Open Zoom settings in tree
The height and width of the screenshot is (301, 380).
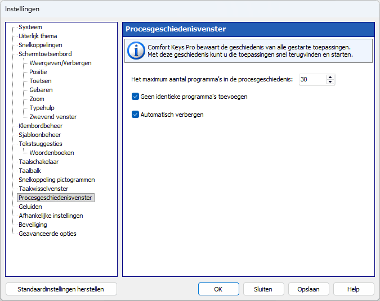(x=37, y=99)
